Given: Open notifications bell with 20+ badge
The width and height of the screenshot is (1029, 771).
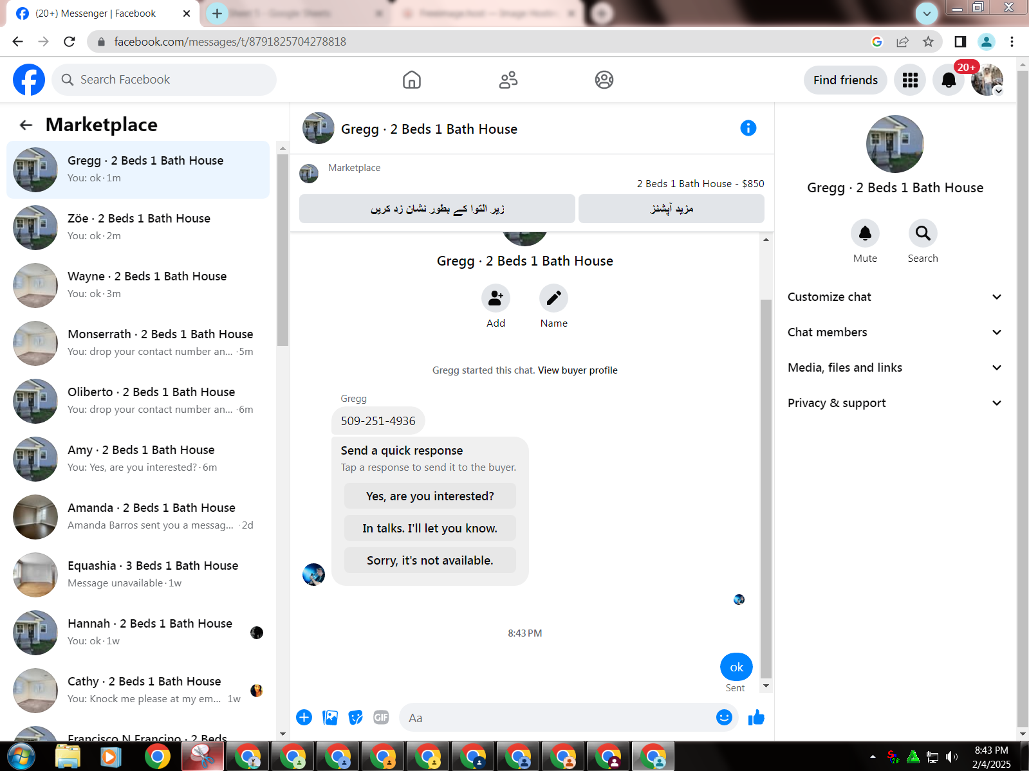Looking at the screenshot, I should 949,80.
